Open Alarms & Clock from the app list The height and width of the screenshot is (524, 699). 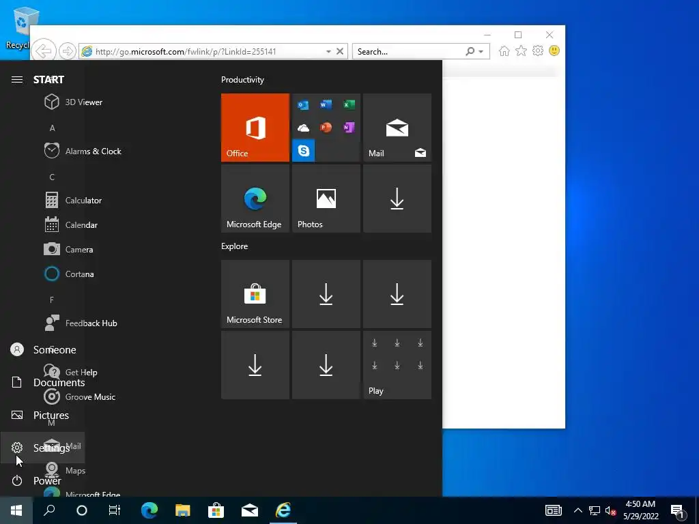[x=94, y=151]
